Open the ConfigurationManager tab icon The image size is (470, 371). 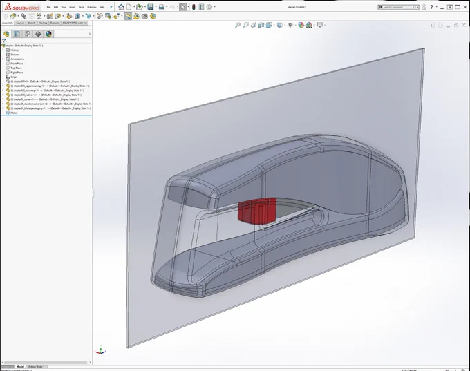click(x=27, y=34)
